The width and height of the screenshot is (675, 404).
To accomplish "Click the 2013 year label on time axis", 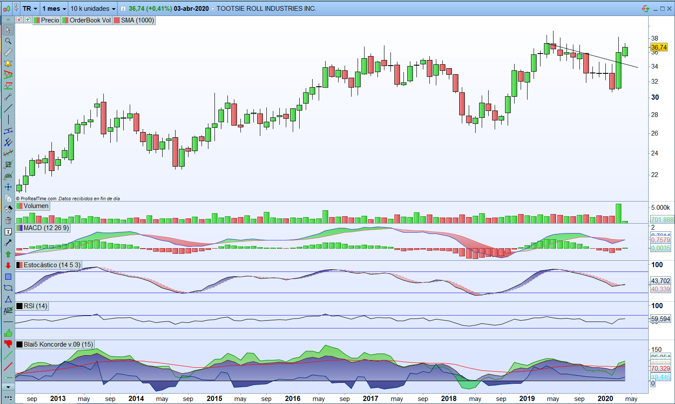I will (x=58, y=399).
